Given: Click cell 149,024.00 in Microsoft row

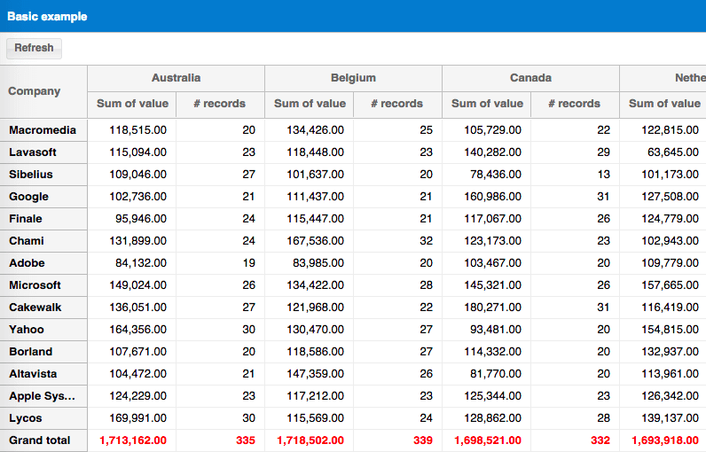Looking at the screenshot, I should tap(132, 285).
